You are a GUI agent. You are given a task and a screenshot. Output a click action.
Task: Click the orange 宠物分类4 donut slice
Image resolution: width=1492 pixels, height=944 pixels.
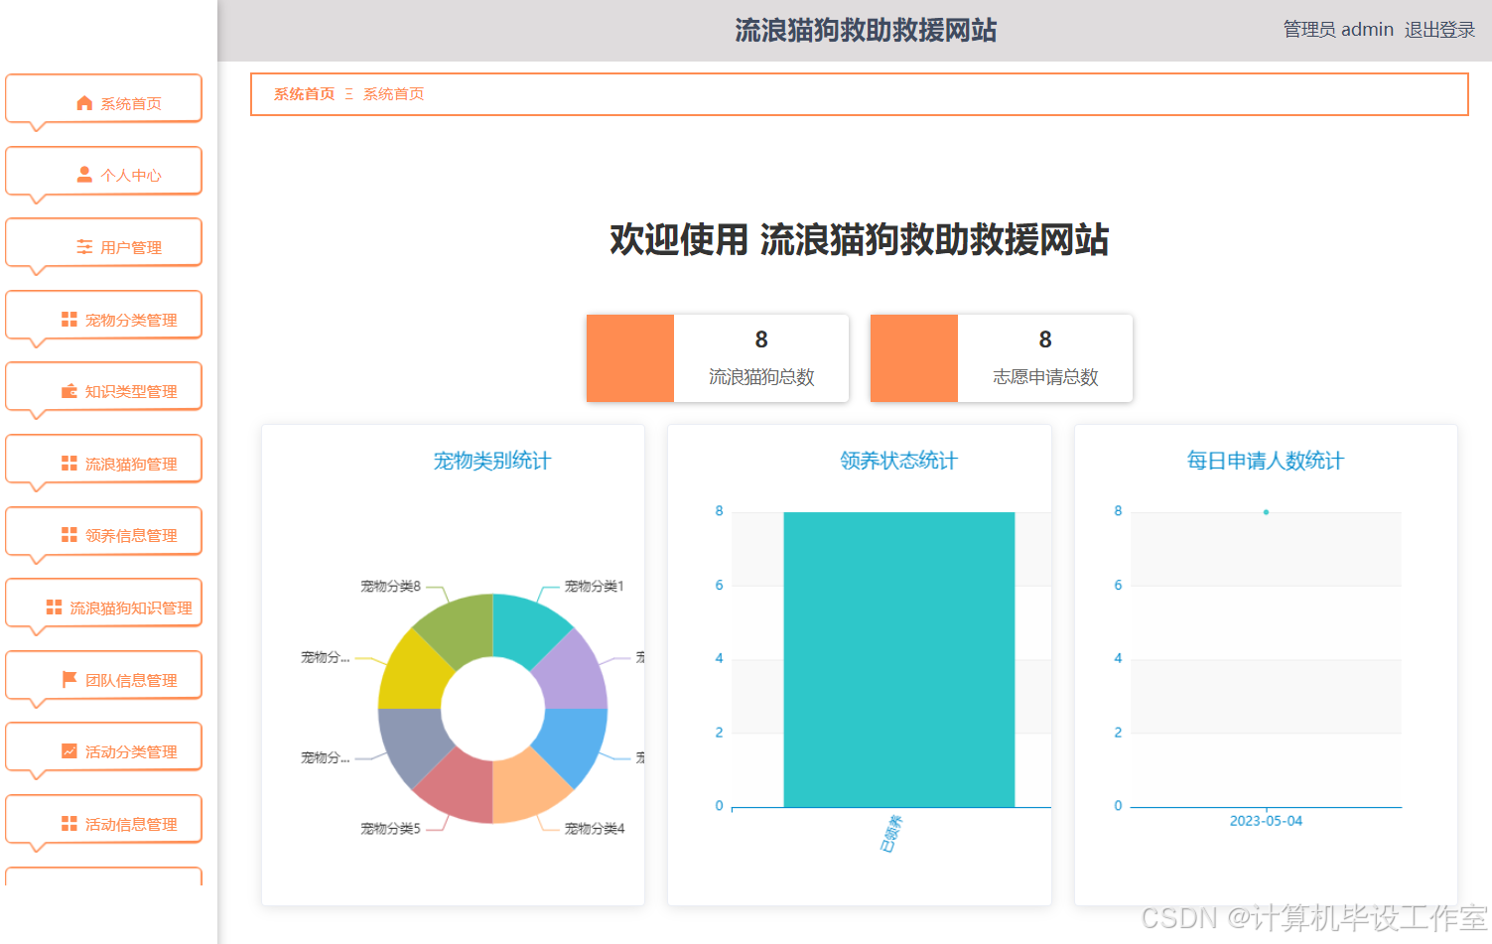(526, 788)
